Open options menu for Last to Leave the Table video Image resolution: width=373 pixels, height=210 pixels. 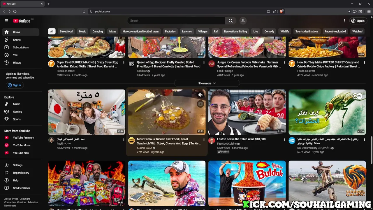(284, 140)
